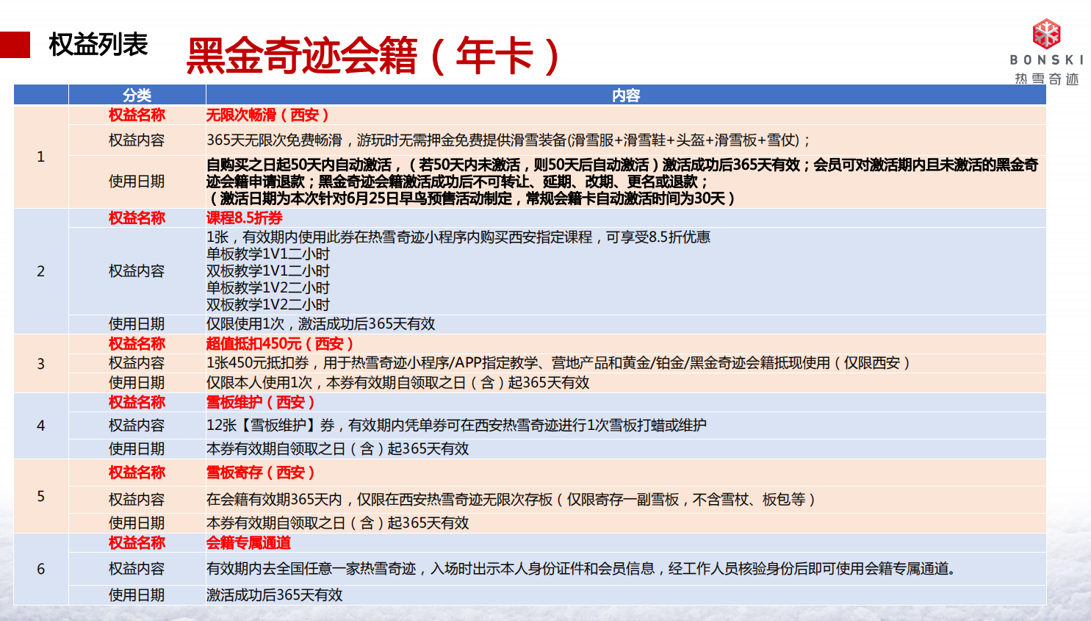1091x621 pixels.
Task: Click '本券有效期自领取之日' in section 5
Action: pos(338,523)
